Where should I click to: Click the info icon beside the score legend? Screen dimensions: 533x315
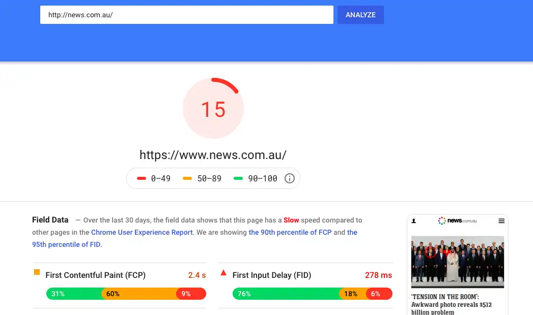click(289, 178)
